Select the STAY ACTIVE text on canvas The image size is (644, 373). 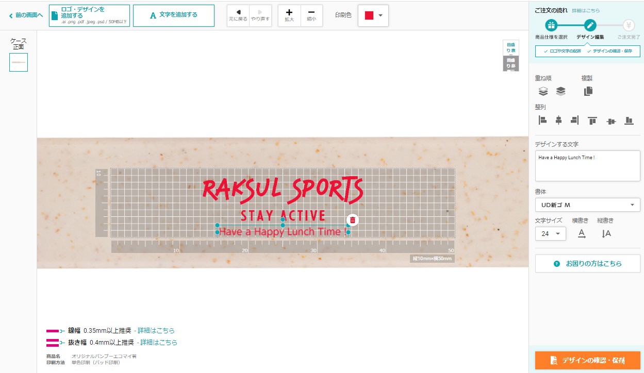coord(283,215)
